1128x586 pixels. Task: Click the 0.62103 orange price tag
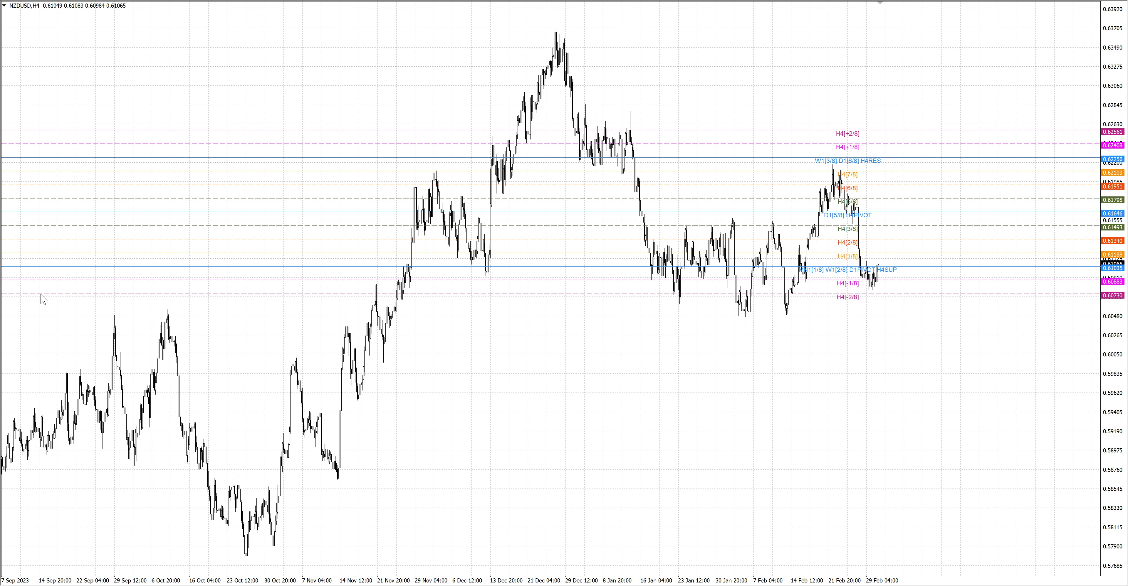pos(1112,173)
